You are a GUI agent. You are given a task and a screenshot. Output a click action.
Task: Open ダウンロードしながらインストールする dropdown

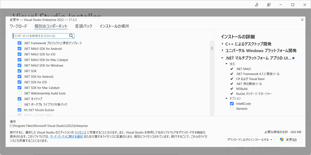pyautogui.click(x=250, y=139)
